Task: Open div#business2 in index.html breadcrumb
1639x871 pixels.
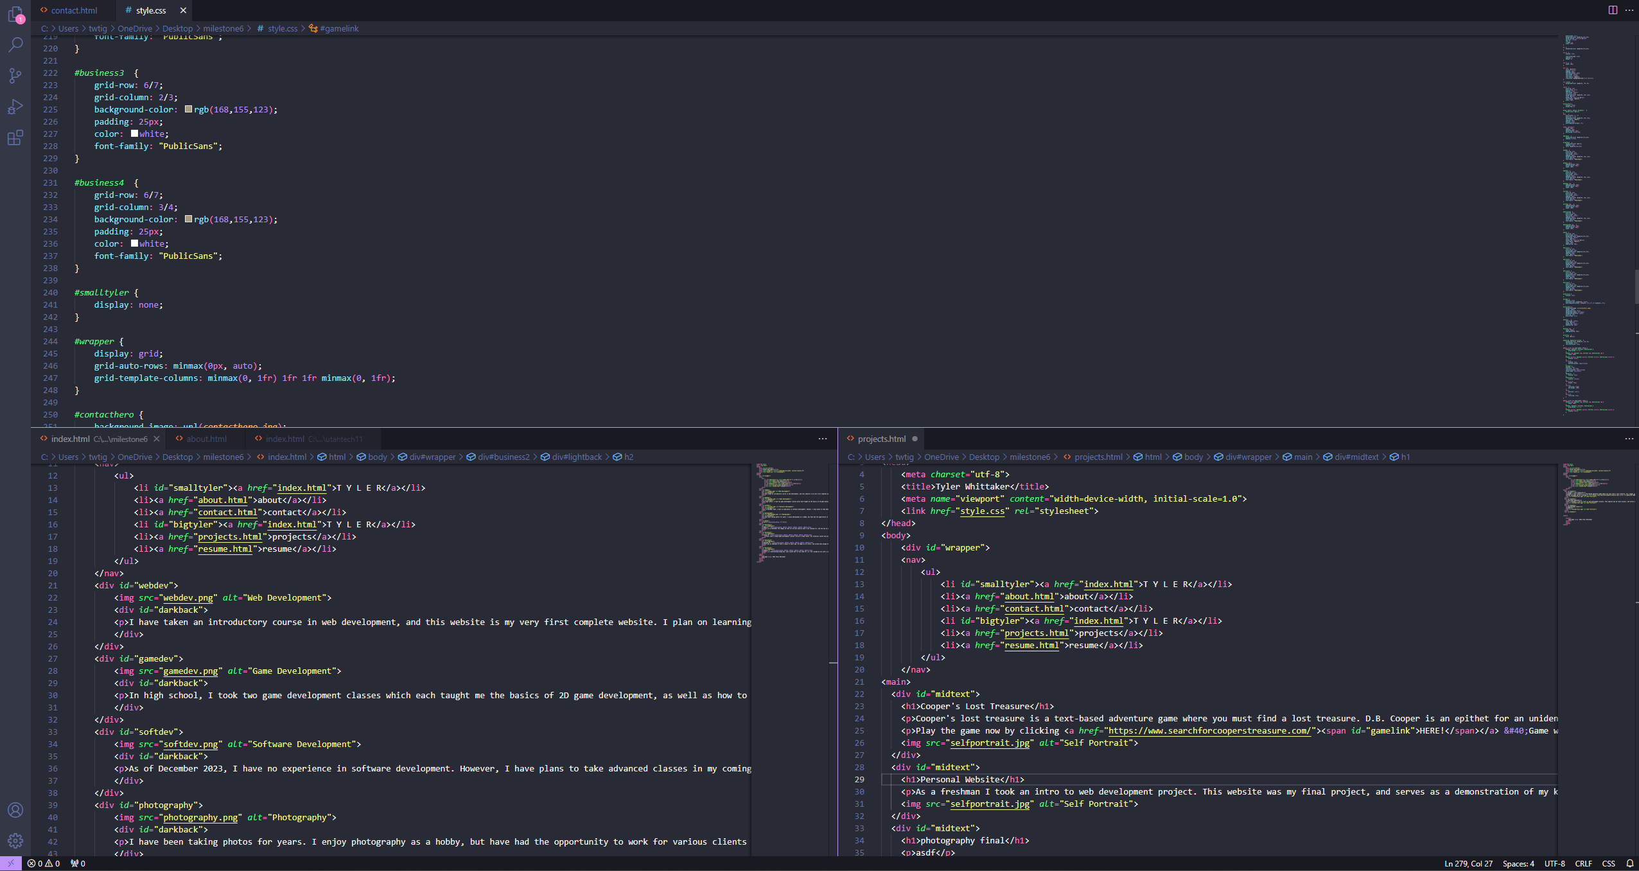Action: (498, 457)
